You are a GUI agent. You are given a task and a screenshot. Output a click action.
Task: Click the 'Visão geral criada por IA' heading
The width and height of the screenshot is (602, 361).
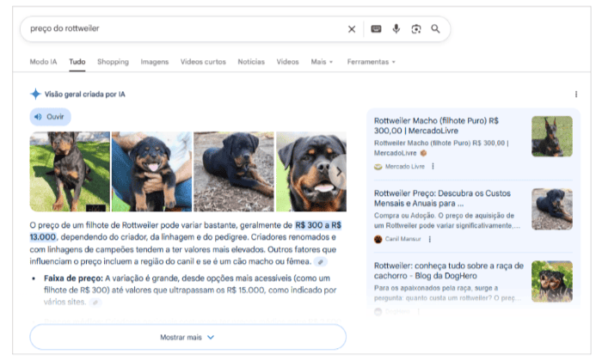coord(85,95)
